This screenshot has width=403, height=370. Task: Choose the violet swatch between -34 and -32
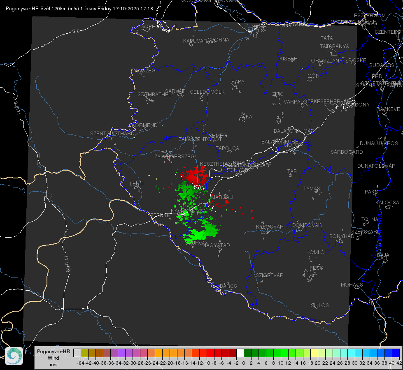coord(121,353)
